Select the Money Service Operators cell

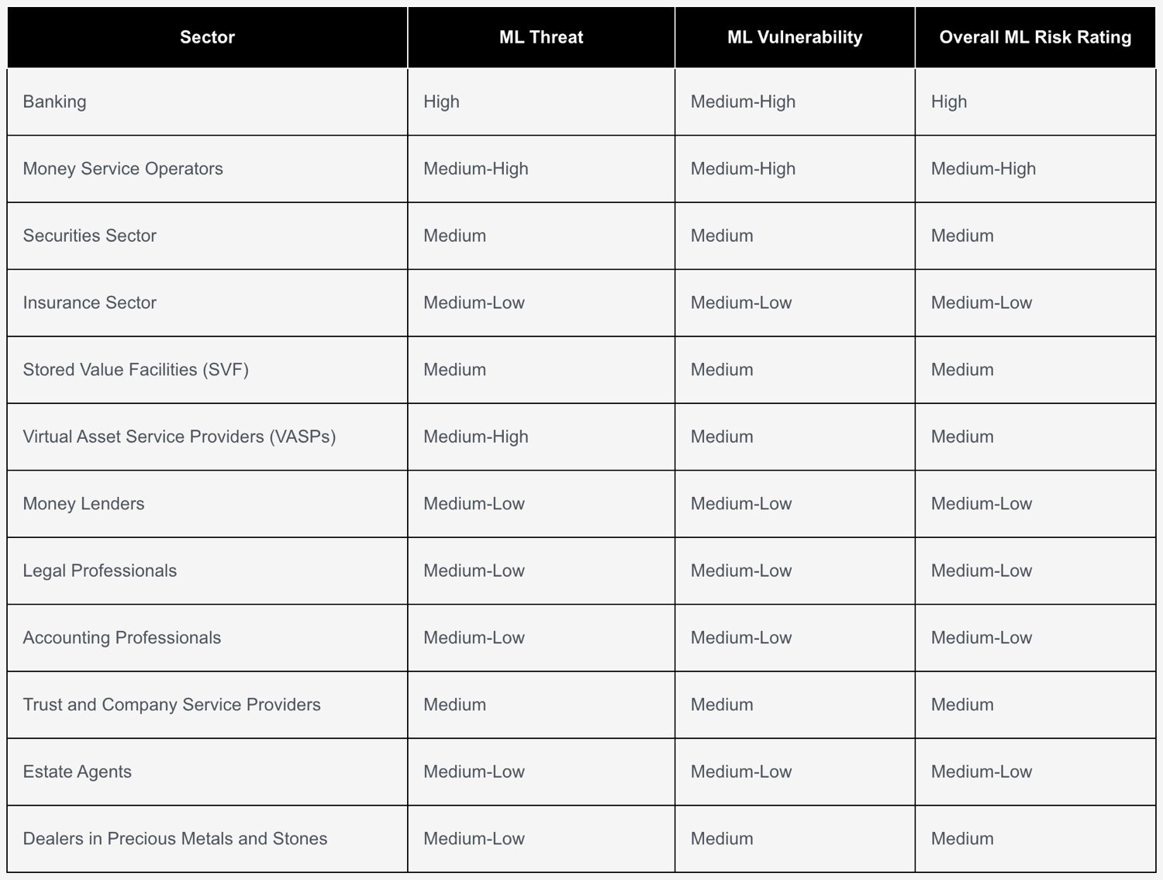[123, 169]
